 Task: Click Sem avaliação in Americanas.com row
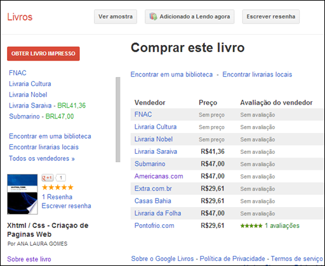pyautogui.click(x=258, y=177)
